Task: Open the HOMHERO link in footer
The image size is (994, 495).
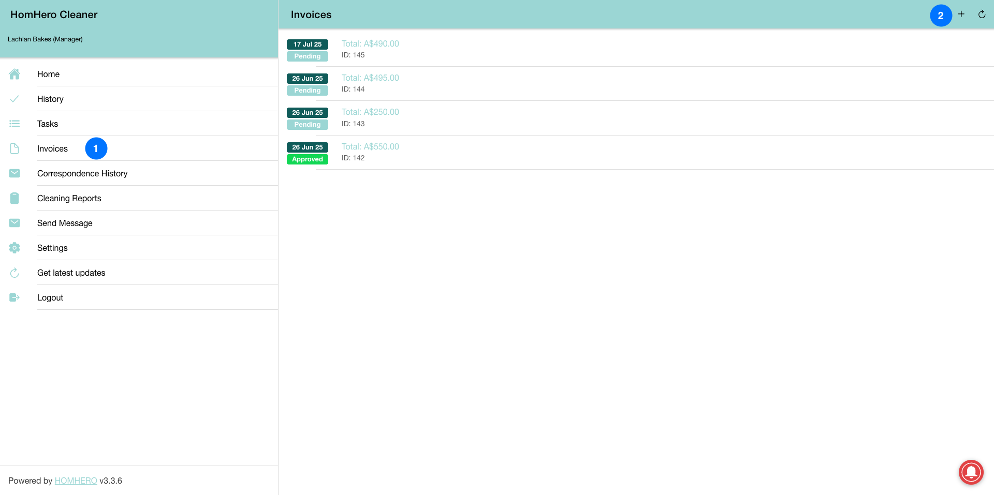Action: pyautogui.click(x=76, y=481)
